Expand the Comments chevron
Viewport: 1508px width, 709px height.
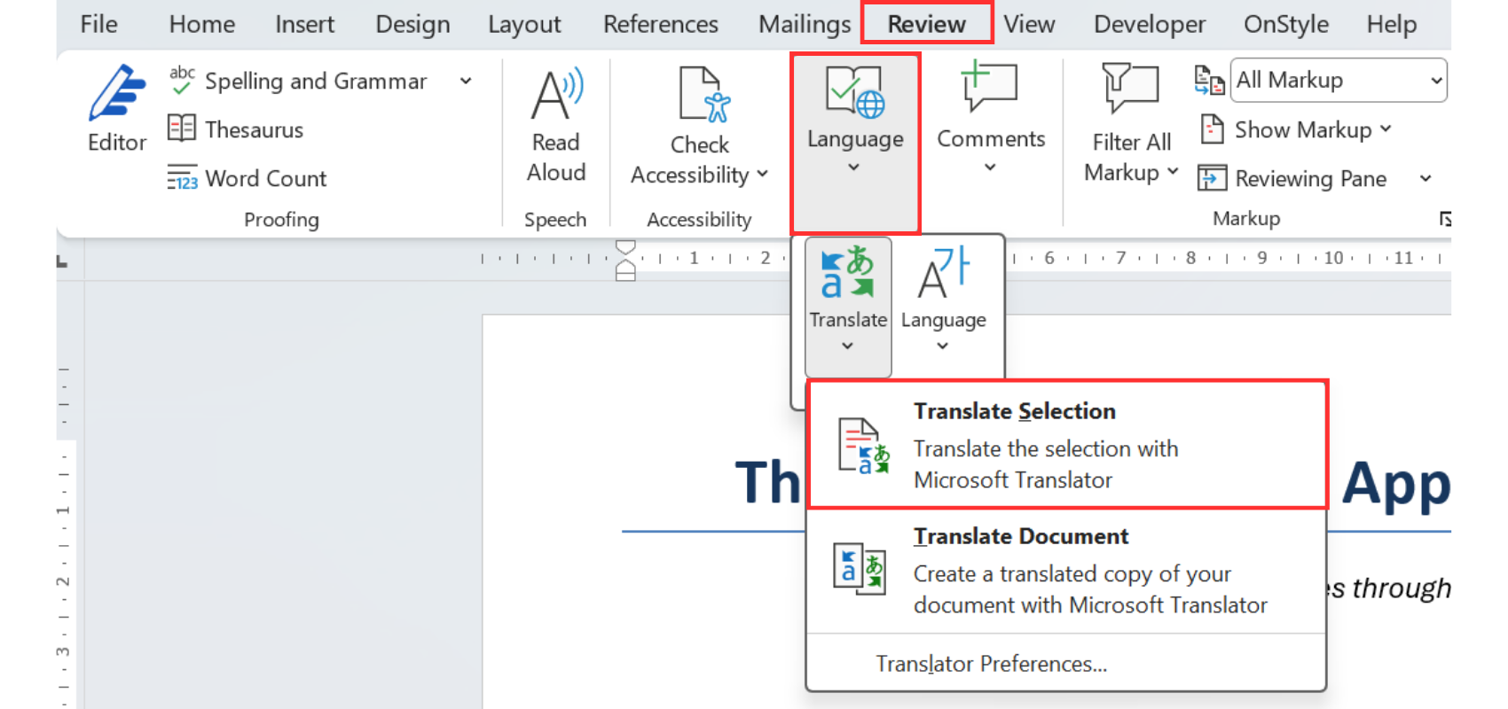coord(990,167)
